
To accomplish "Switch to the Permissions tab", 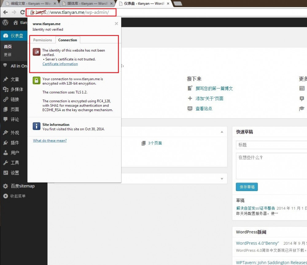I will click(x=43, y=40).
